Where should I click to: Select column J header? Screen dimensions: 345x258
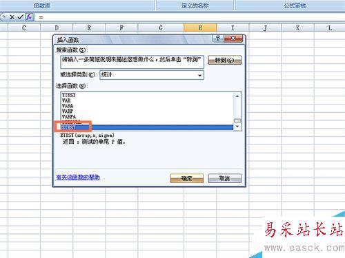coord(266,28)
